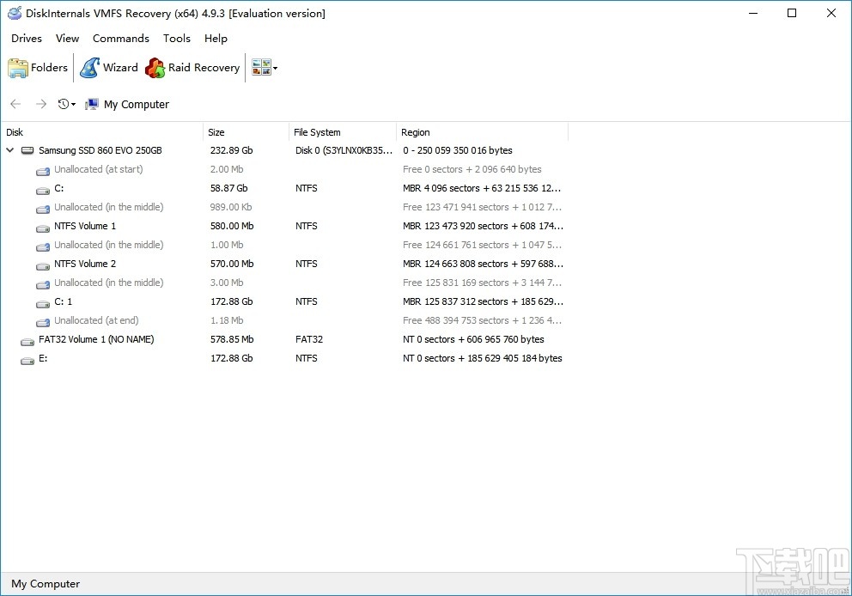
Task: Collapse the Samsung SSD 860 EVO tree
Action: point(9,149)
